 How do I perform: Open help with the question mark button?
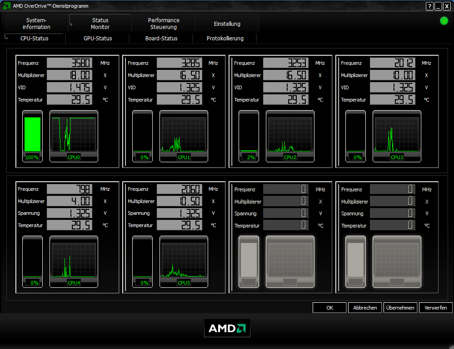click(429, 6)
